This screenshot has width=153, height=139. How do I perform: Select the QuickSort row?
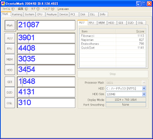(113, 48)
